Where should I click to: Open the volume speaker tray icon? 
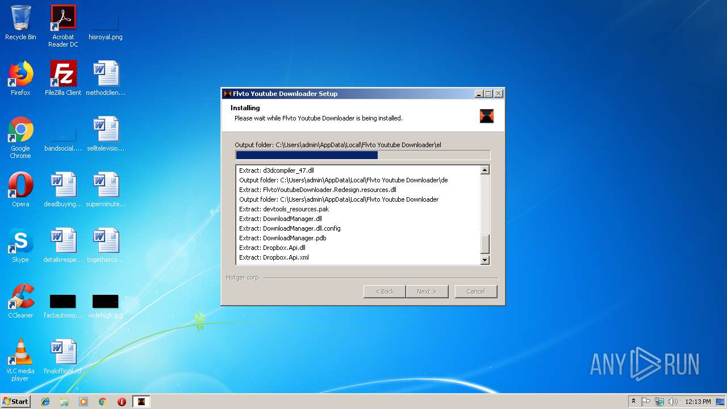tap(673, 402)
